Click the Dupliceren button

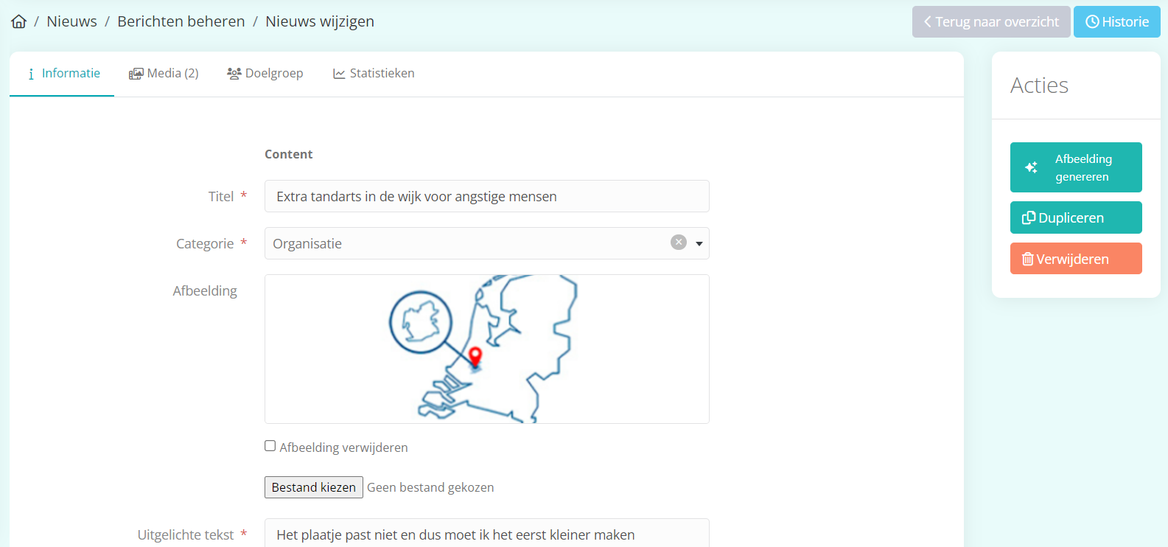pyautogui.click(x=1076, y=217)
